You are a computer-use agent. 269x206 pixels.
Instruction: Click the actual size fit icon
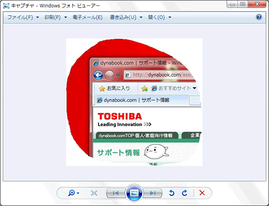click(94, 193)
